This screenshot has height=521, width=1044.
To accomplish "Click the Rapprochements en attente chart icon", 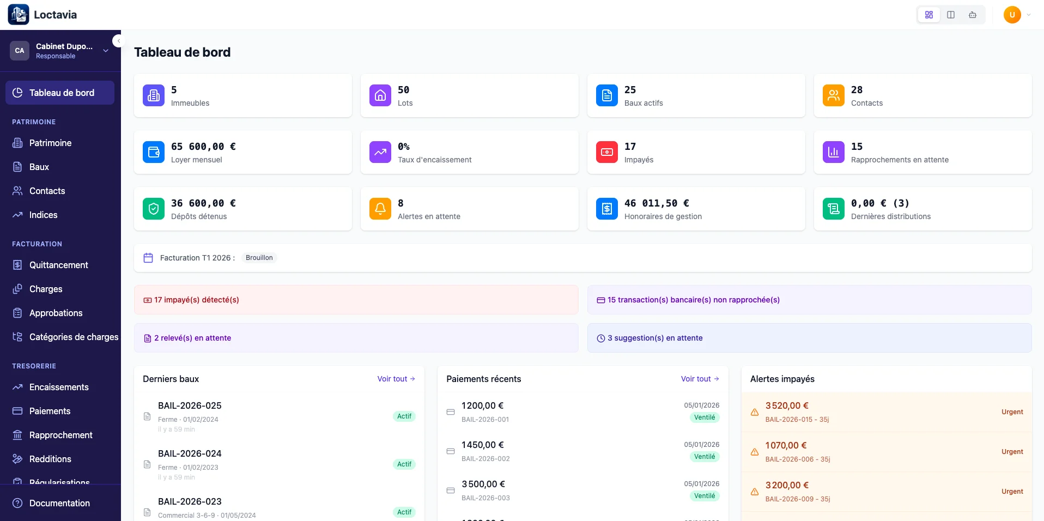I will pos(834,152).
